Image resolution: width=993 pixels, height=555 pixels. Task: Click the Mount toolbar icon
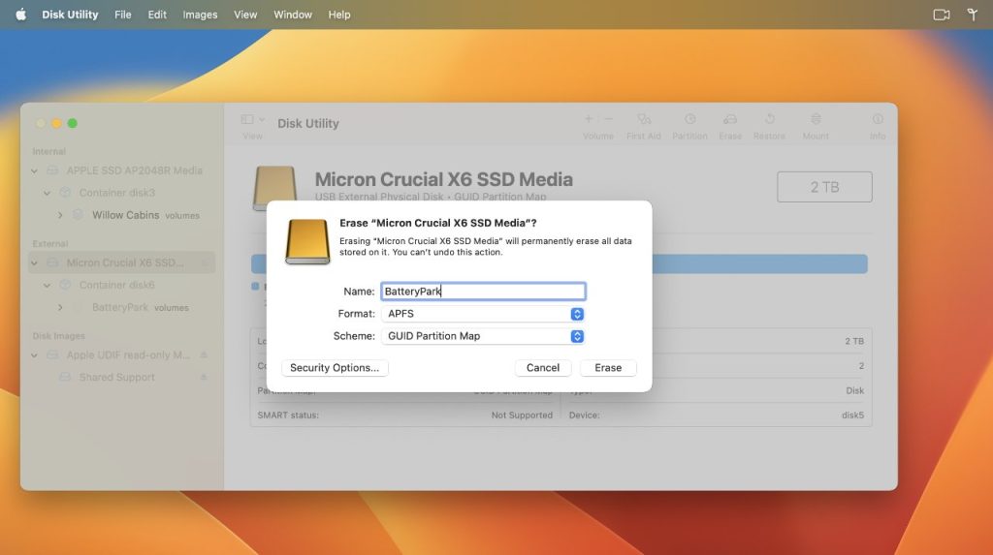(x=816, y=119)
